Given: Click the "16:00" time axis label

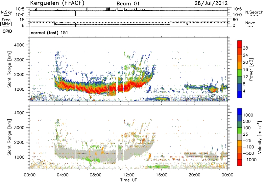Looking at the screenshot, I should (x=161, y=175).
